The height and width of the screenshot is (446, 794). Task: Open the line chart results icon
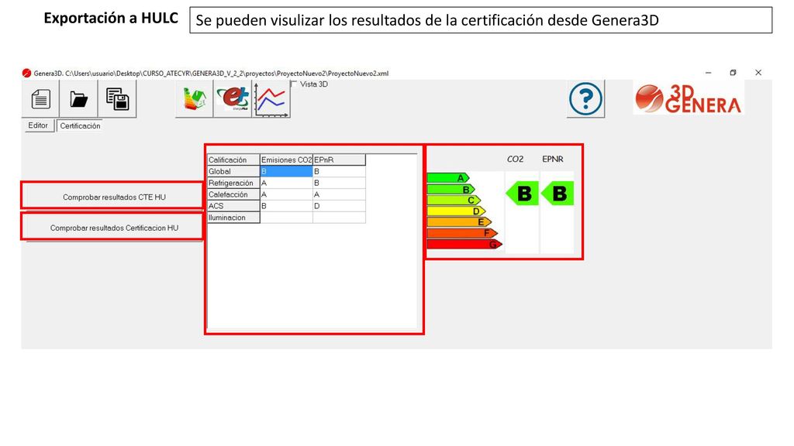pyautogui.click(x=271, y=99)
